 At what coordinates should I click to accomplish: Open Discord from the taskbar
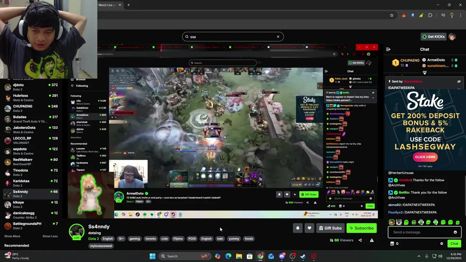282,256
